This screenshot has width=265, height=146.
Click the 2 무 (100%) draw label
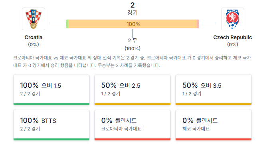tap(132, 44)
